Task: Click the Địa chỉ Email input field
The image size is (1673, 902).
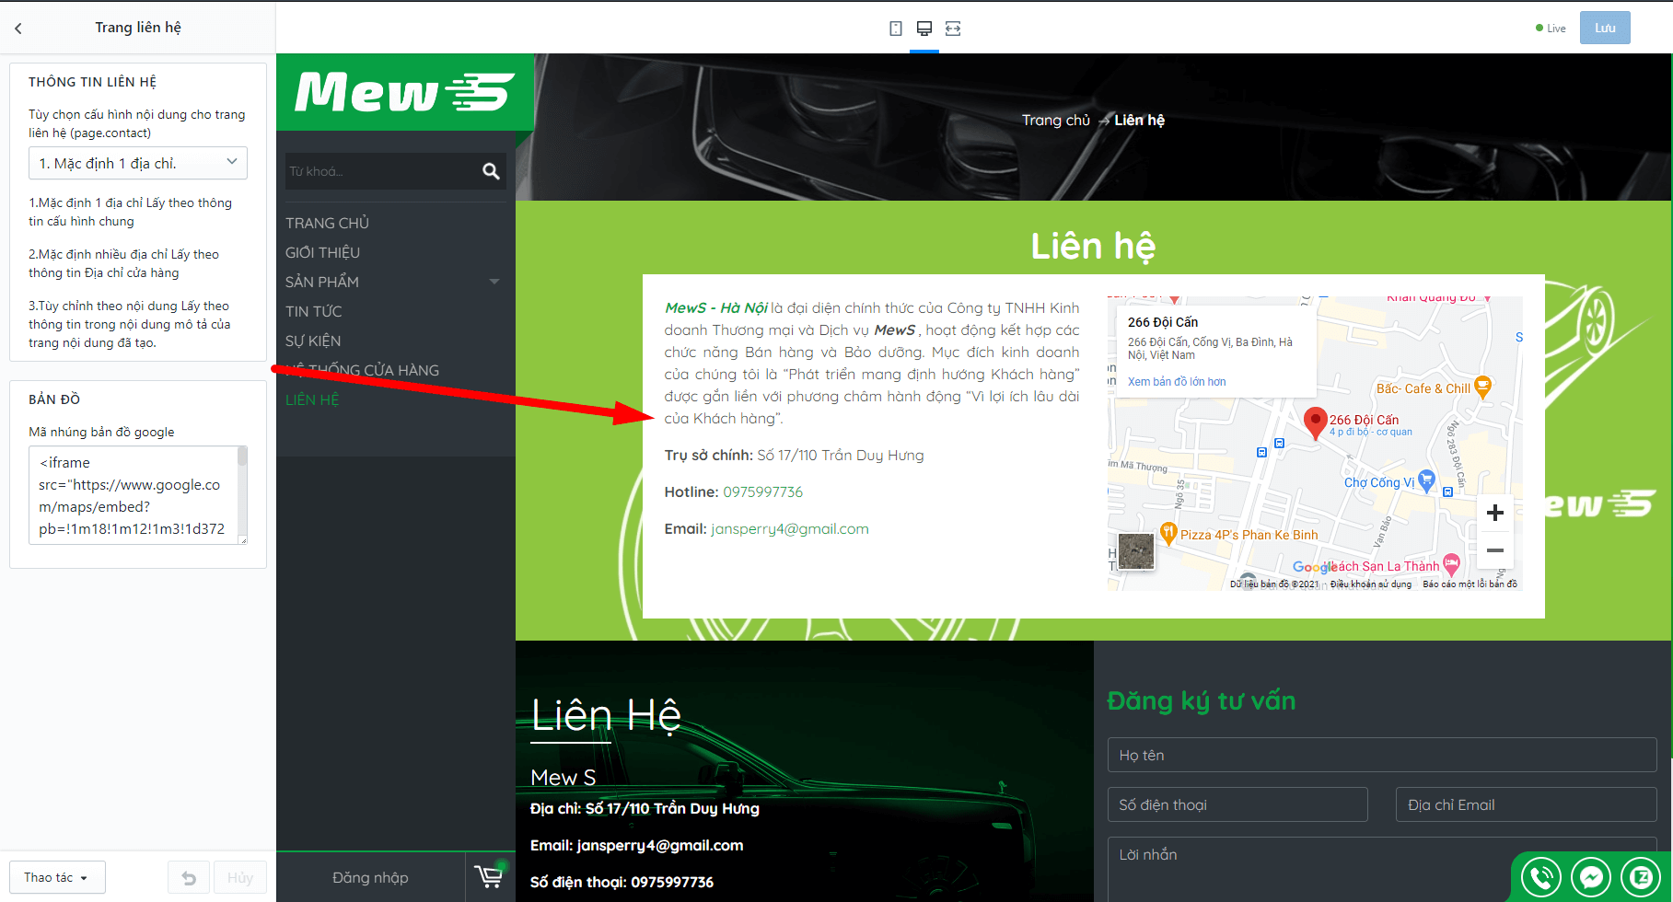Action: coord(1527,804)
